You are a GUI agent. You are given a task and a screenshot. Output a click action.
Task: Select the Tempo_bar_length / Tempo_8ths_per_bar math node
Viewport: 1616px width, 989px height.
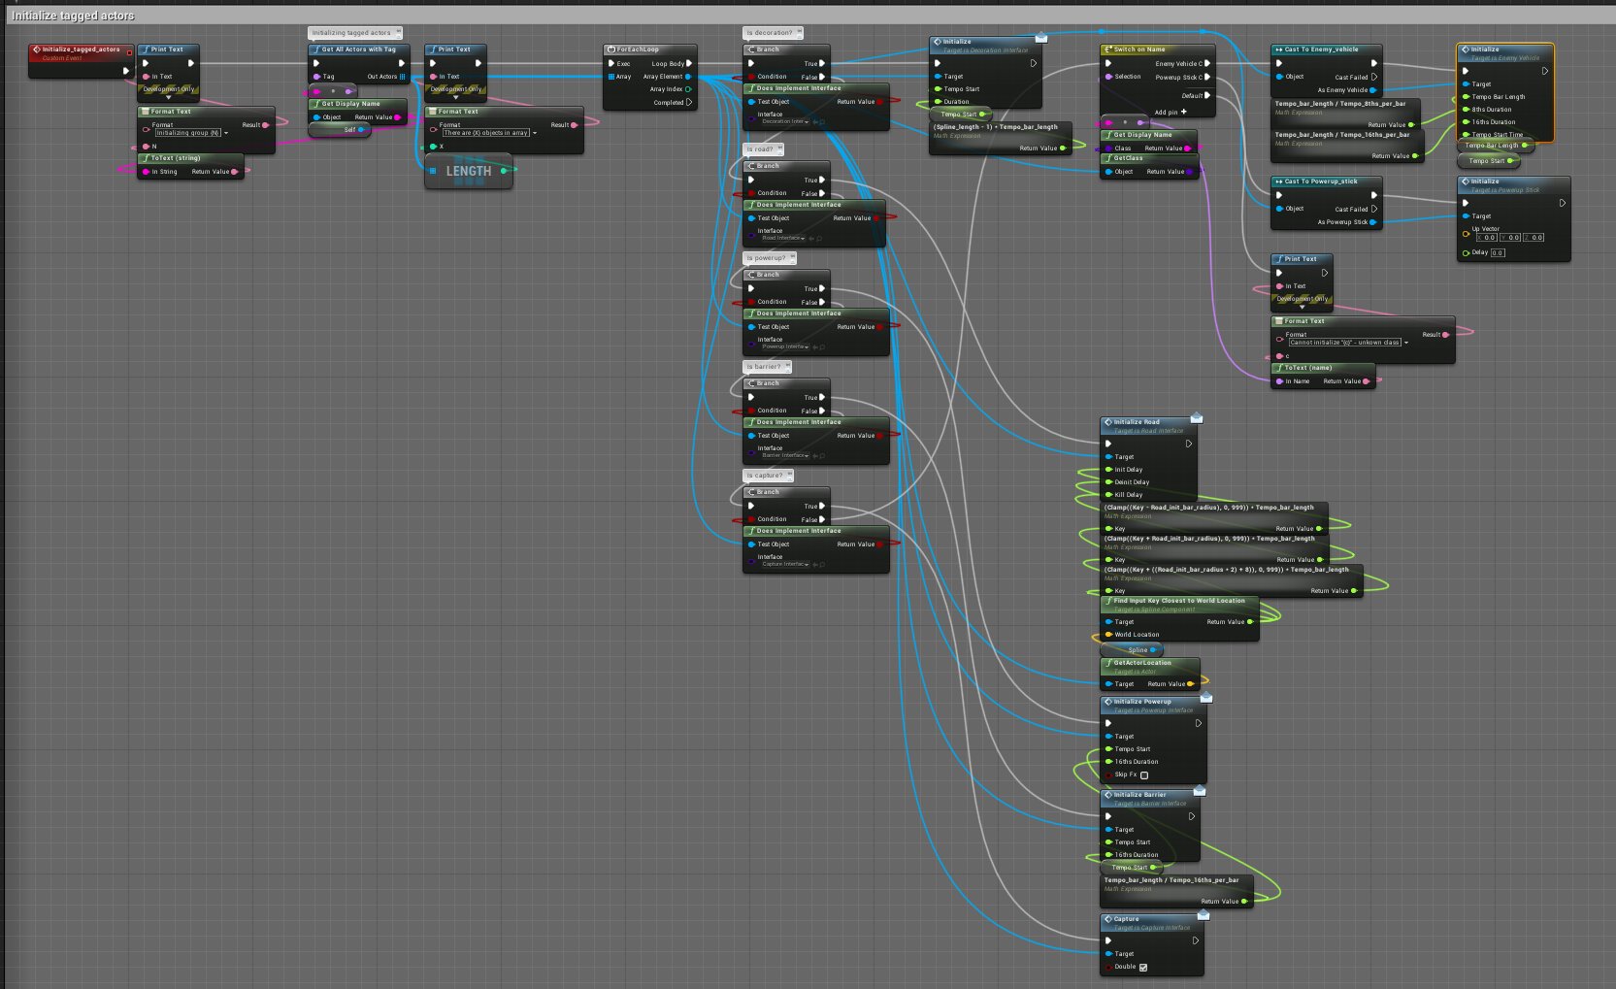[1345, 114]
